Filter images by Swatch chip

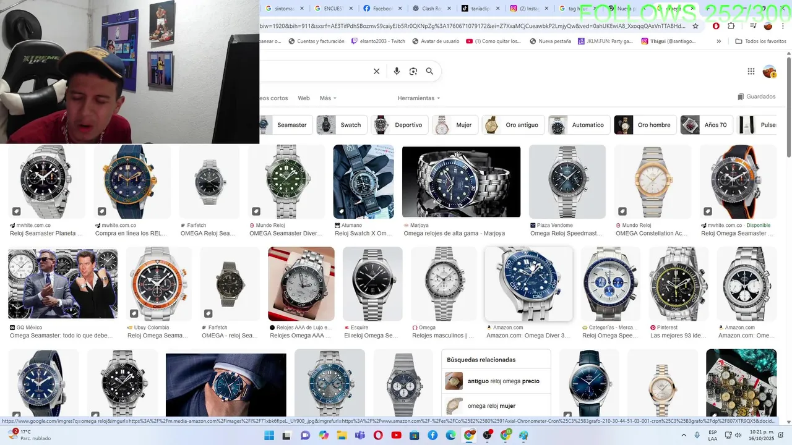pyautogui.click(x=342, y=125)
